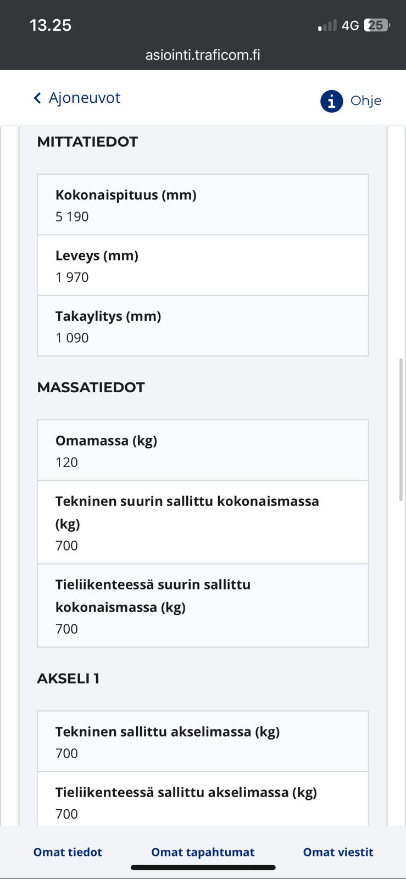Tap the blue info icon
Image resolution: width=406 pixels, height=879 pixels.
(x=331, y=101)
